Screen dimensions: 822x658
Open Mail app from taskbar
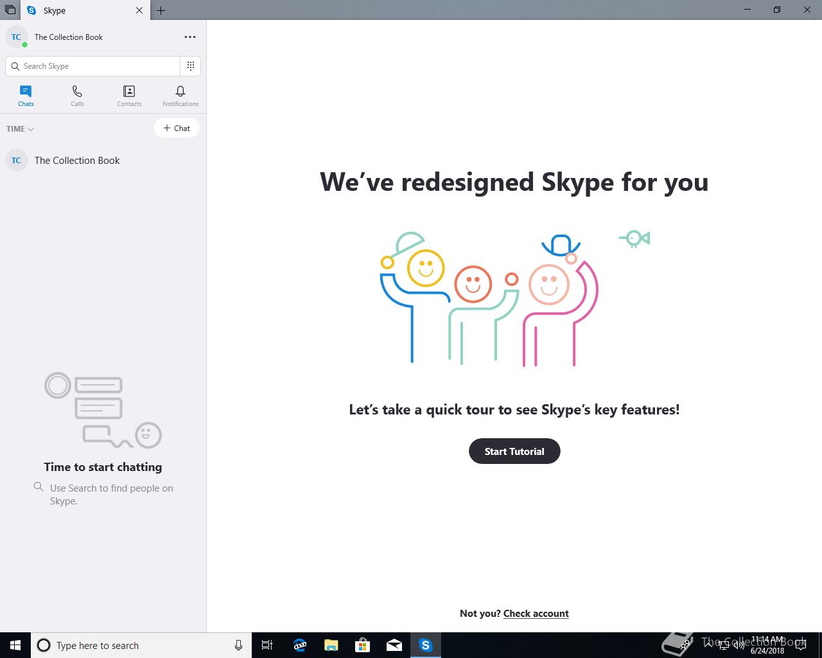pyautogui.click(x=394, y=645)
